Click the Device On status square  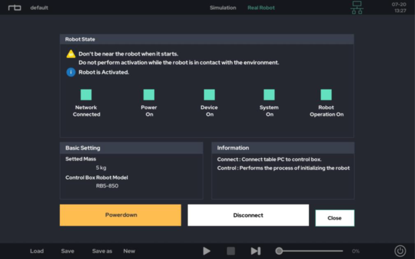[x=209, y=95]
